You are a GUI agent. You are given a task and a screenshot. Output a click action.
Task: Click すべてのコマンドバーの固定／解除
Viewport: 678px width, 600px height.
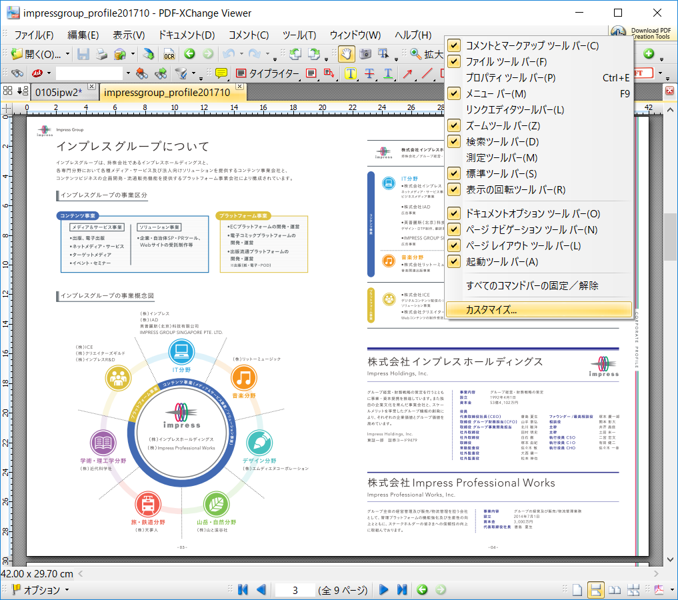pyautogui.click(x=539, y=286)
